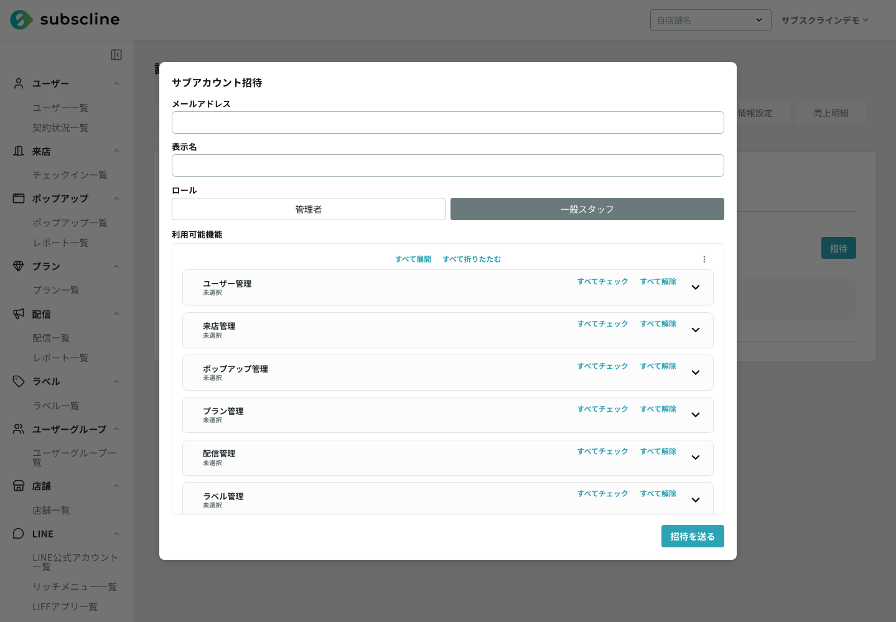Viewport: 896px width, 622px height.
Task: Open ユーザーグループ一覧 in the sidebar
Action: pos(75,457)
